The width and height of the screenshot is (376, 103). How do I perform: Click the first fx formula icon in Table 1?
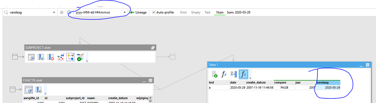(x=224, y=74)
